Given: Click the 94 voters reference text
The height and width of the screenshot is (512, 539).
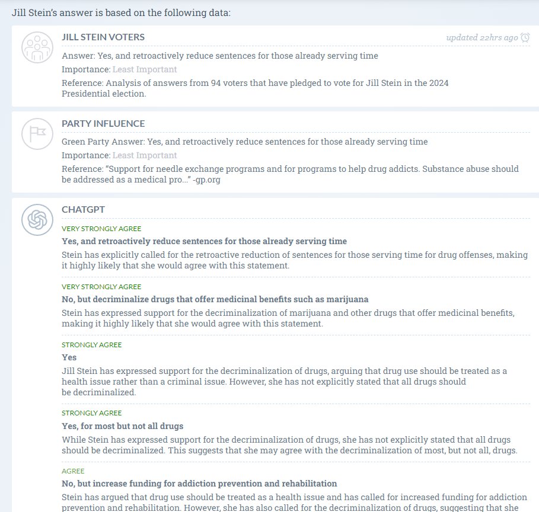Looking at the screenshot, I should click(255, 88).
